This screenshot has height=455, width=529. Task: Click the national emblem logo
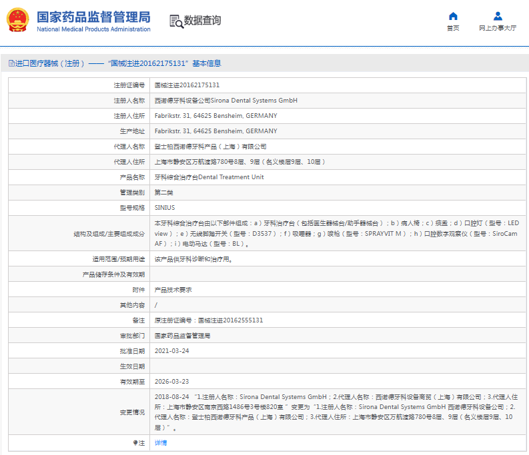17,21
